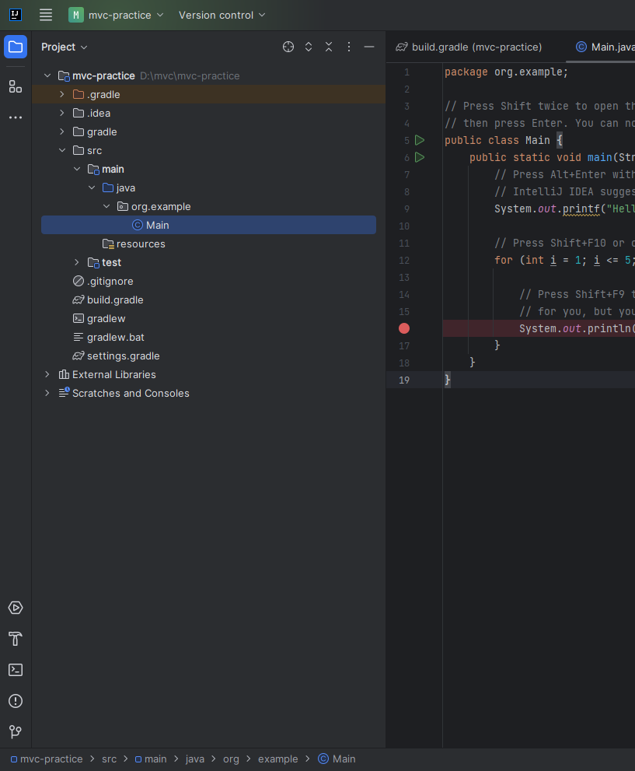The height and width of the screenshot is (771, 635).
Task: Click Expand All in Project panel
Action: point(309,47)
